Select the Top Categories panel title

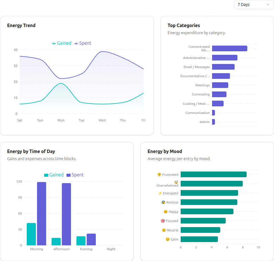click(x=184, y=25)
